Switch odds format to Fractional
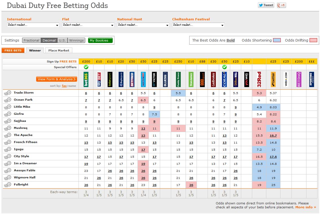320x214 pixels. (x=32, y=40)
